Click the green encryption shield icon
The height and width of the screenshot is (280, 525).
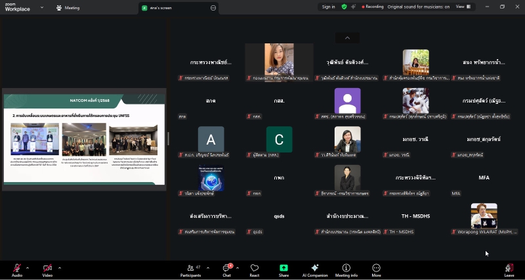pyautogui.click(x=344, y=7)
